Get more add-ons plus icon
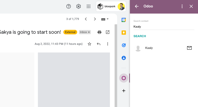Screen dimensions: 198x107 124,91
